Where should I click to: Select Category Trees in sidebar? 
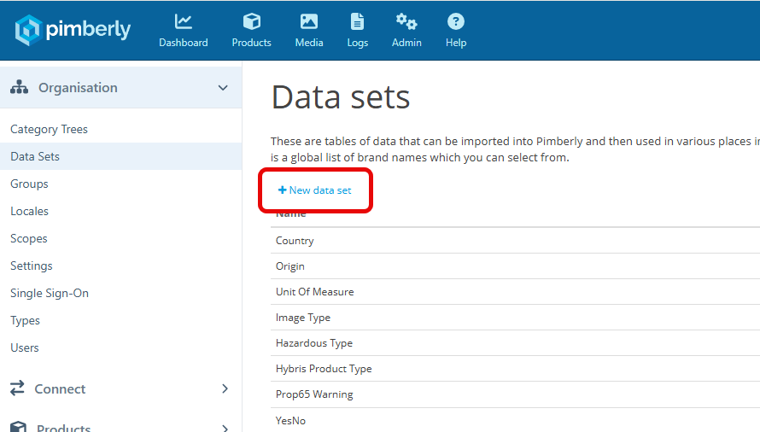click(x=49, y=129)
